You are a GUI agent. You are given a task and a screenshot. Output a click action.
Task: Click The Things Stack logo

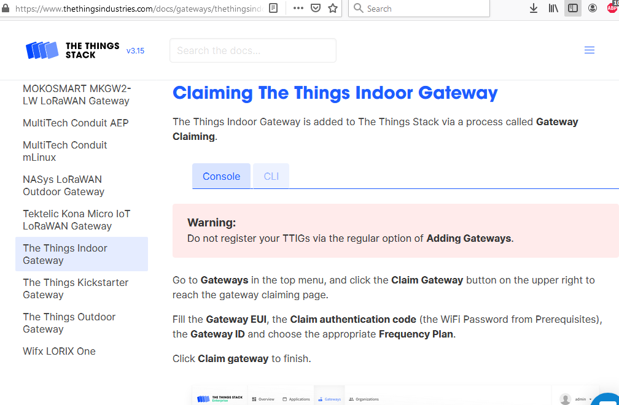click(72, 50)
